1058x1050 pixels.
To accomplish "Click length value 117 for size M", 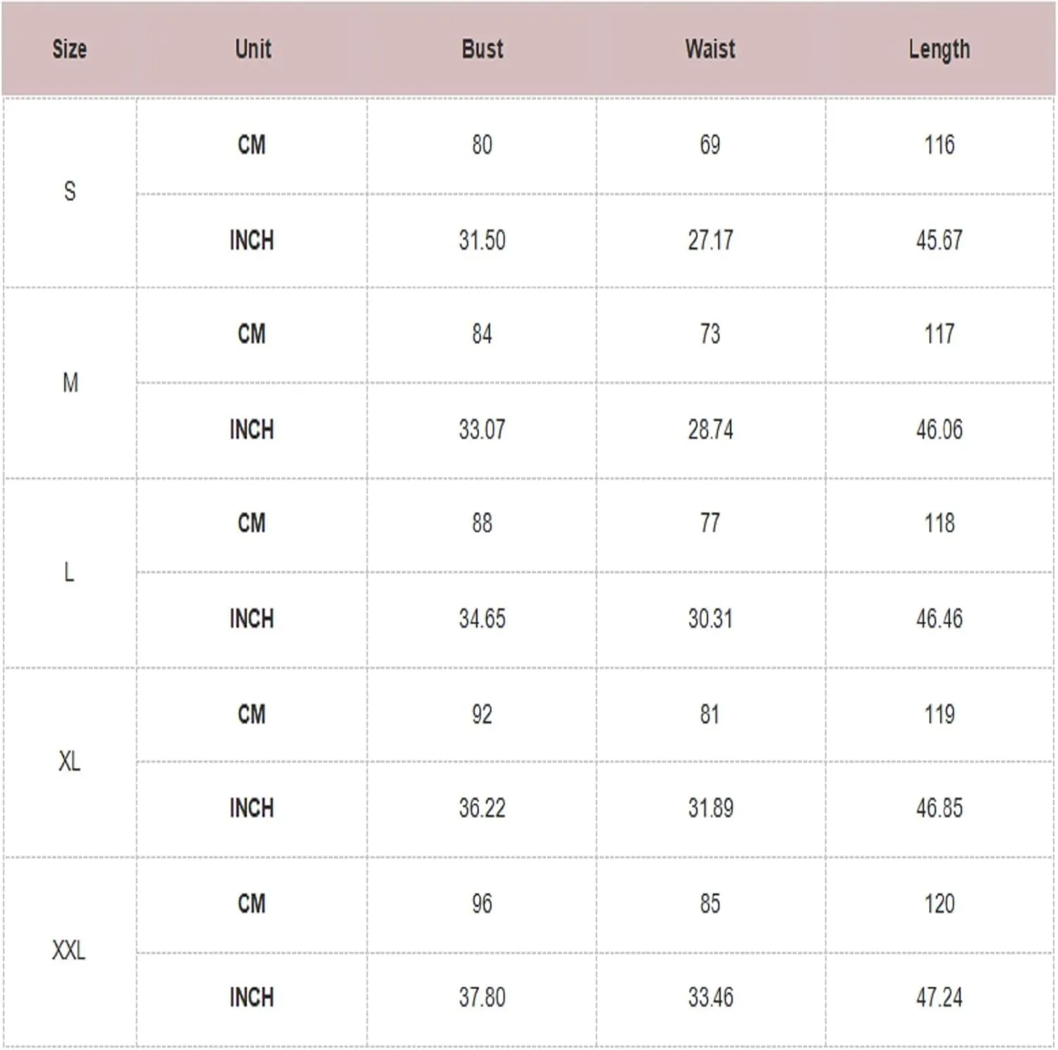I will pos(940,334).
